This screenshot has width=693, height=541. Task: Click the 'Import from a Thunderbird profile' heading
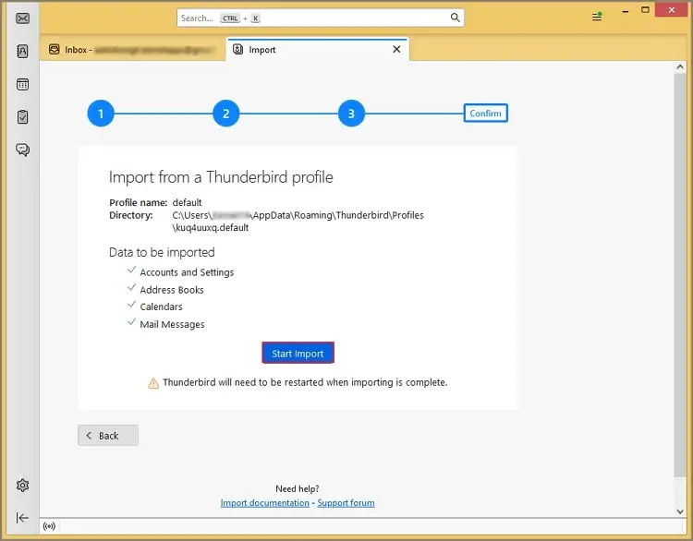(x=221, y=177)
